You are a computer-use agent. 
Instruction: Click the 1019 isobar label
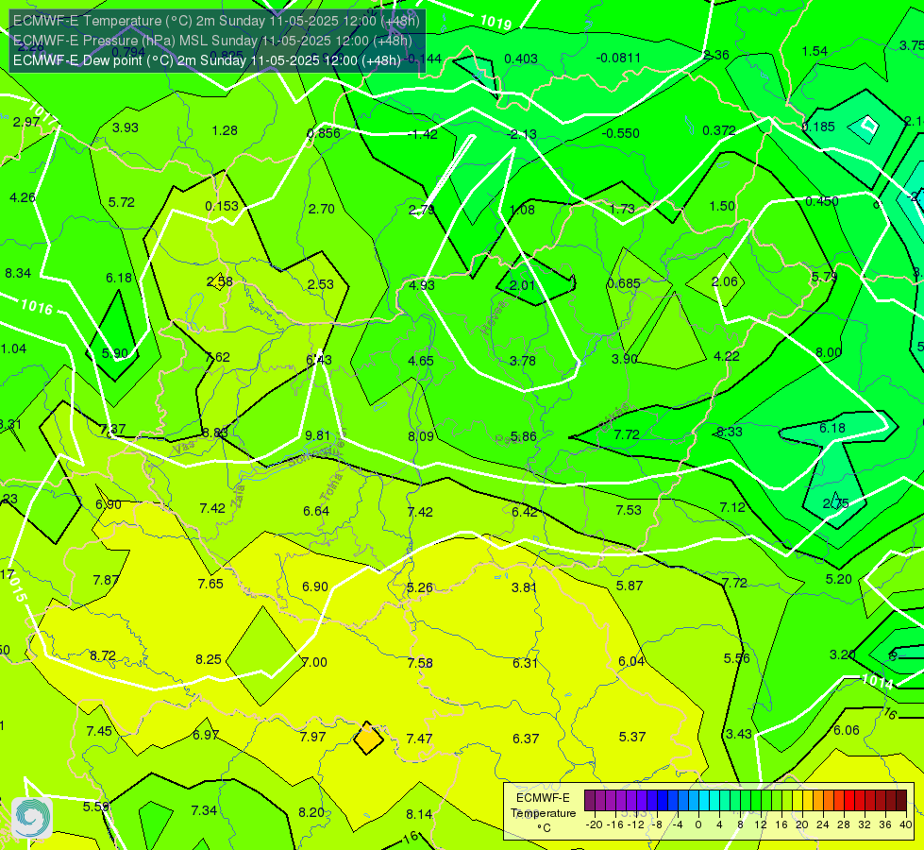[496, 23]
